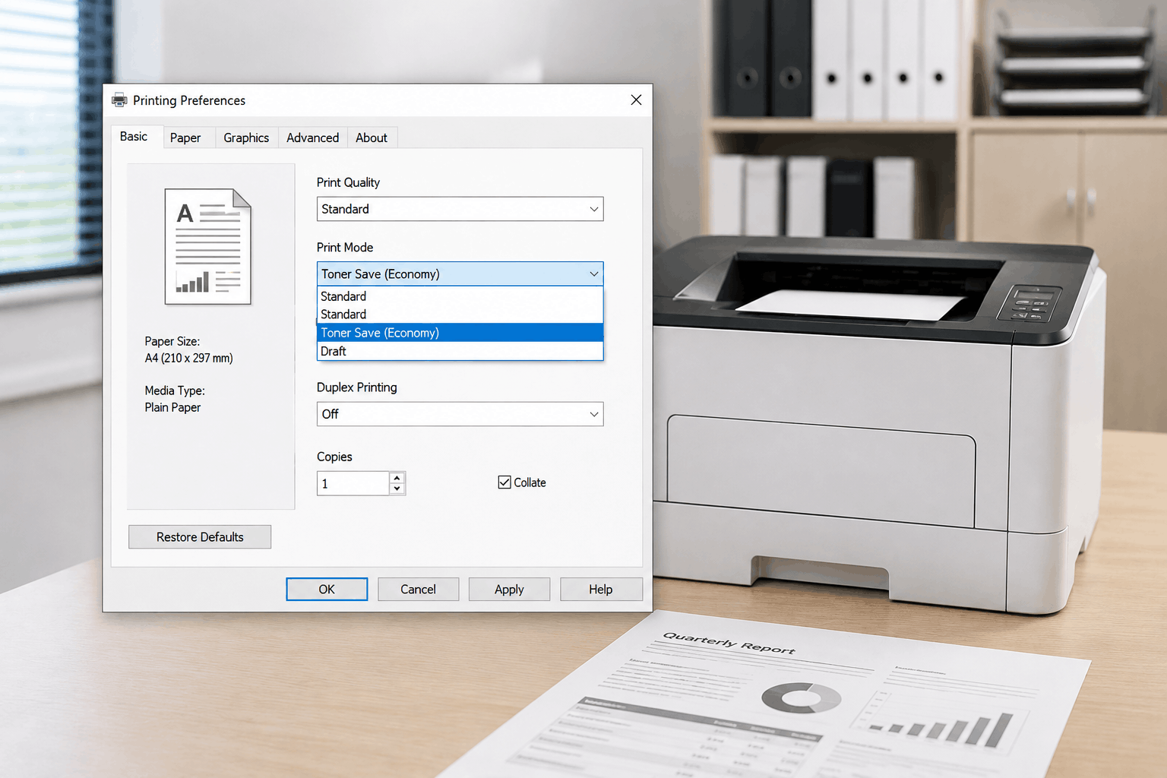The height and width of the screenshot is (778, 1167).
Task: Click the printer icon in the title bar
Action: 119,100
